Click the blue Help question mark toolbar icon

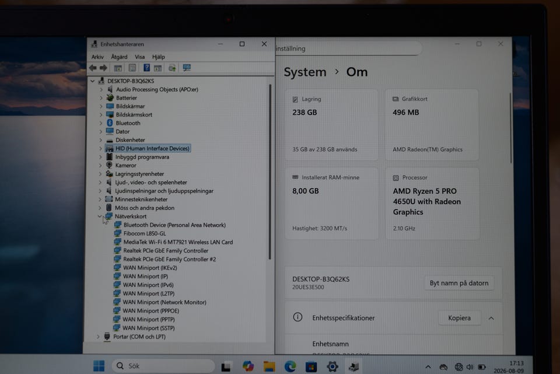click(146, 68)
